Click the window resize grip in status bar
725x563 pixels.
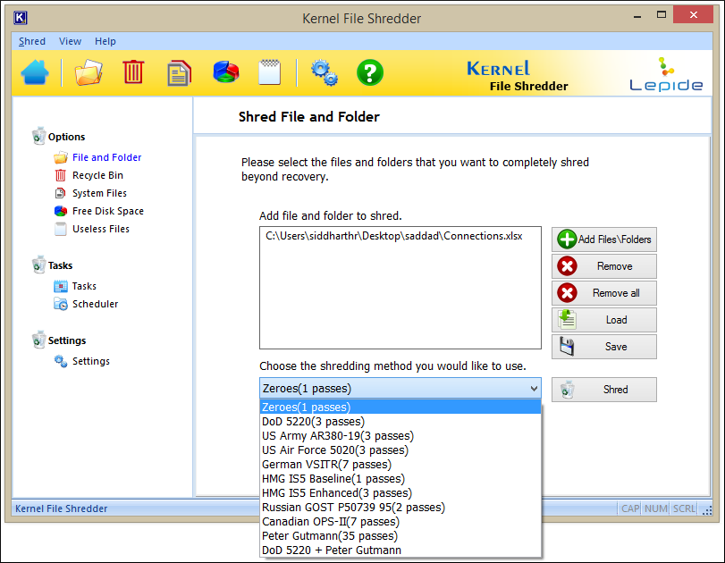(707, 510)
